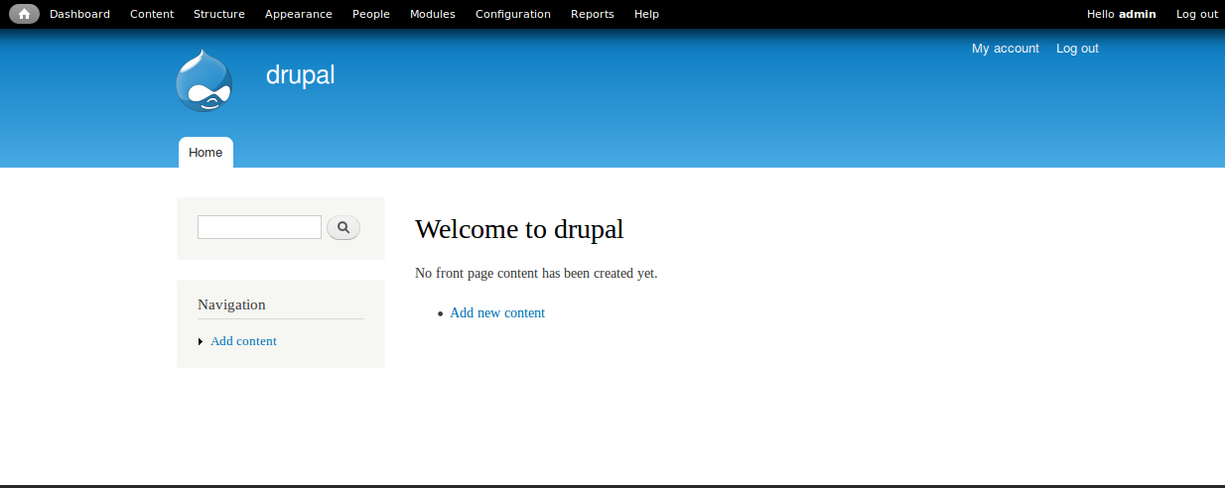Navigate to the Modules menu item

pos(433,14)
